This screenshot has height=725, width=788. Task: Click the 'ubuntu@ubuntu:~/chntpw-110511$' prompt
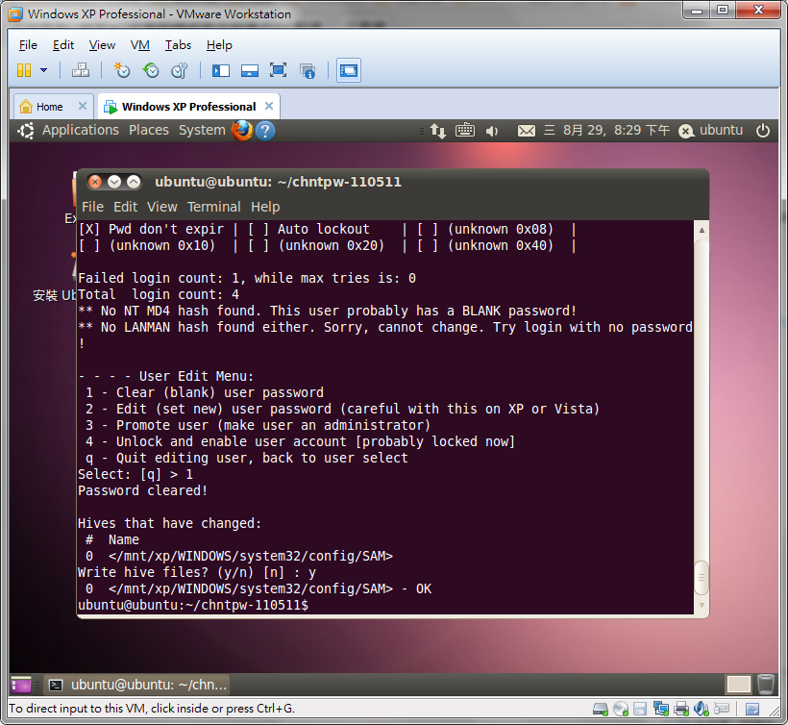point(193,606)
